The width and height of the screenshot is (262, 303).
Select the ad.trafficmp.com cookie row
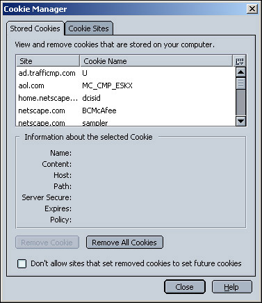(x=125, y=73)
